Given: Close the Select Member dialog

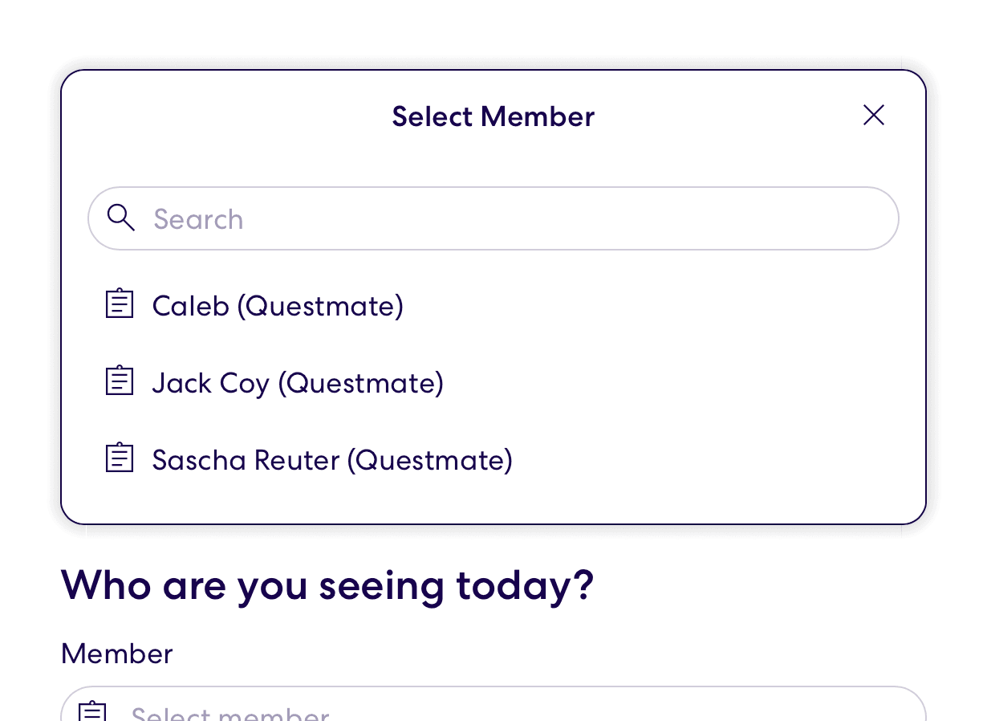Looking at the screenshot, I should point(873,116).
